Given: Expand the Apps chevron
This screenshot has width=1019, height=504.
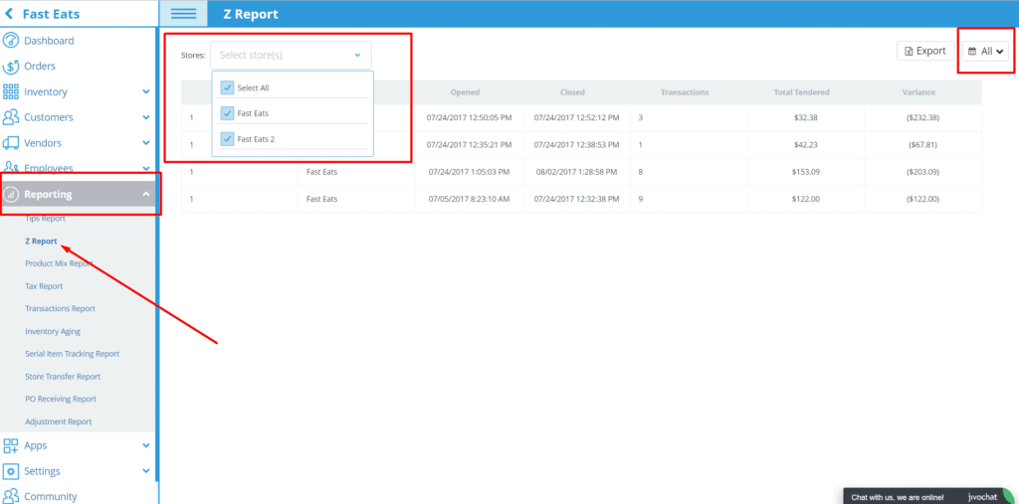Looking at the screenshot, I should tap(146, 445).
